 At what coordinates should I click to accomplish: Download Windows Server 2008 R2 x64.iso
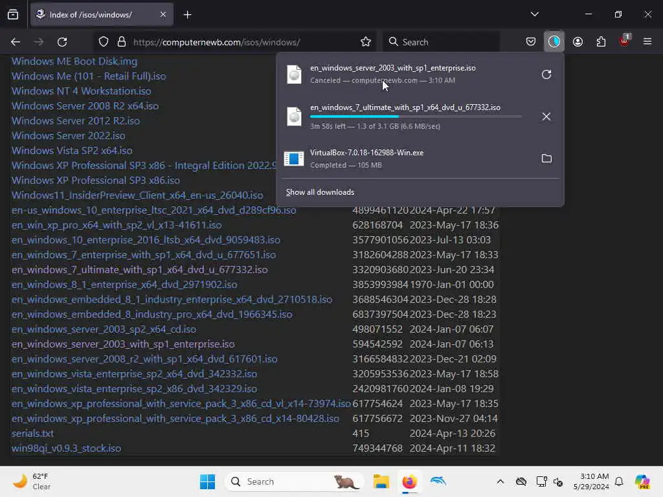point(85,106)
